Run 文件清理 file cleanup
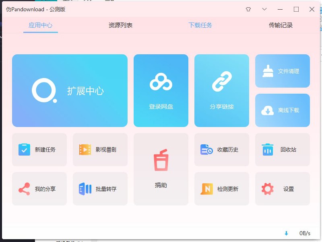Image resolution: width=322 pixels, height=242 pixels. point(282,71)
